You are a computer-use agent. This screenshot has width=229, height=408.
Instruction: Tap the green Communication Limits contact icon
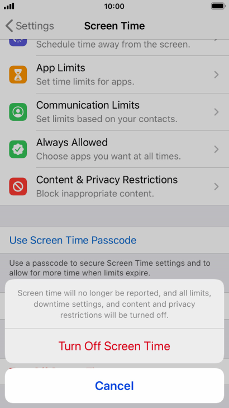pos(18,112)
